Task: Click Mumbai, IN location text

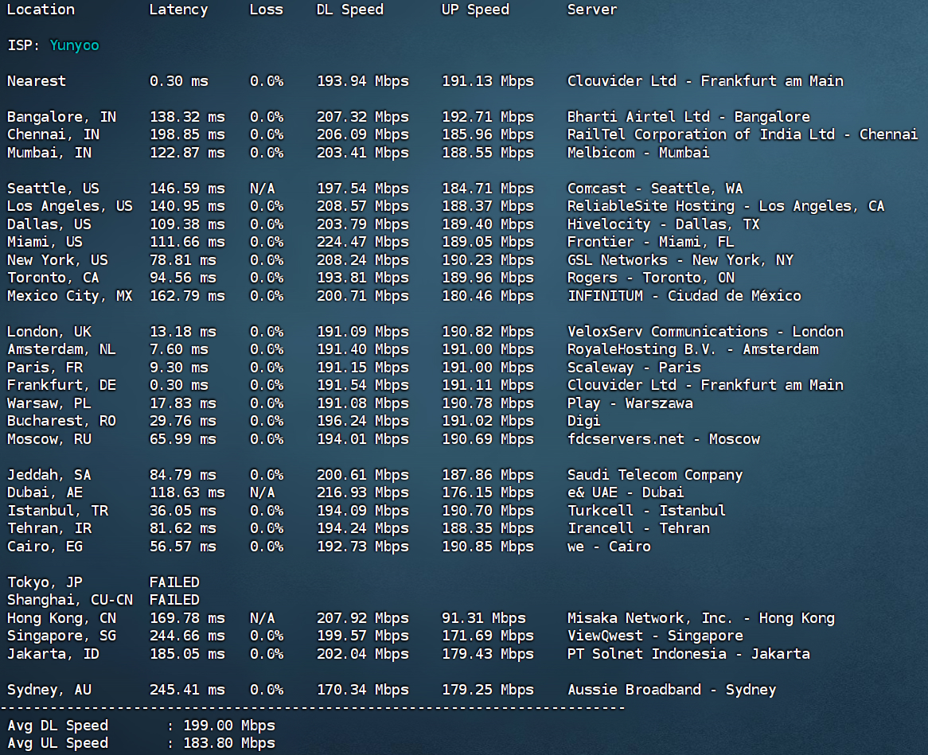Action: pyautogui.click(x=49, y=153)
